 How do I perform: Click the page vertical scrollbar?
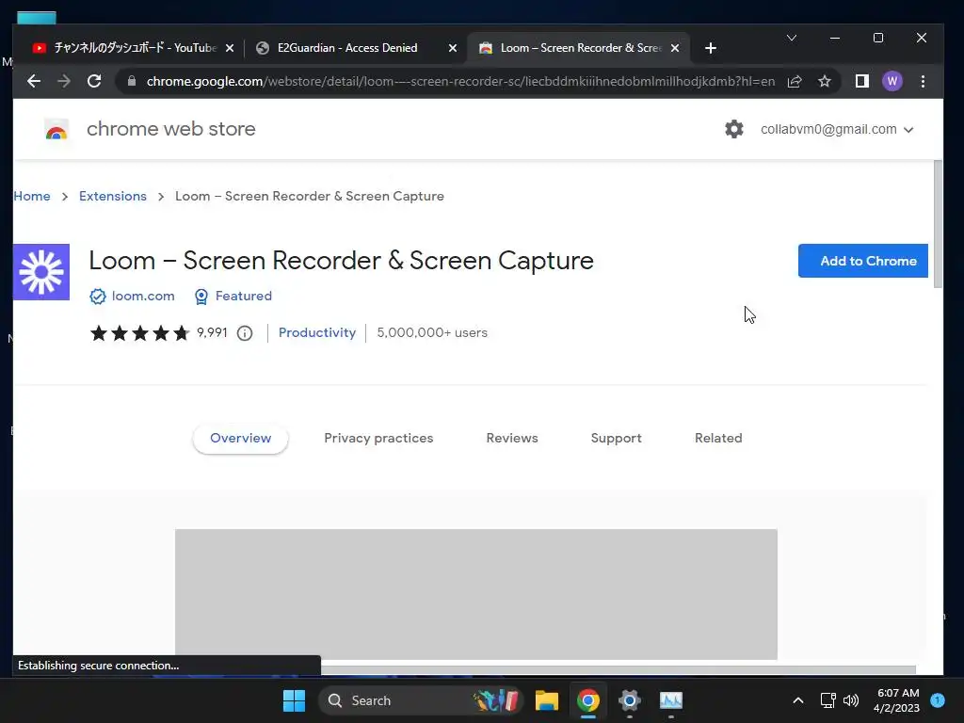(x=938, y=224)
